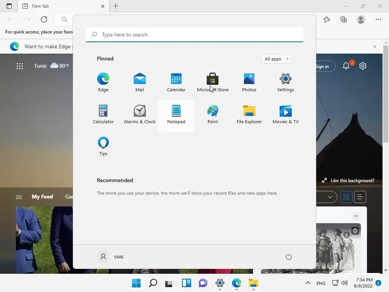Screen dimensions: 389x292
Task: Open the app launcher grid in Edge
Action: 20,66
